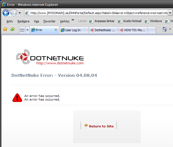Switch to the User Log In tab
Viewport: 173px width, 147px height.
[x=74, y=30]
